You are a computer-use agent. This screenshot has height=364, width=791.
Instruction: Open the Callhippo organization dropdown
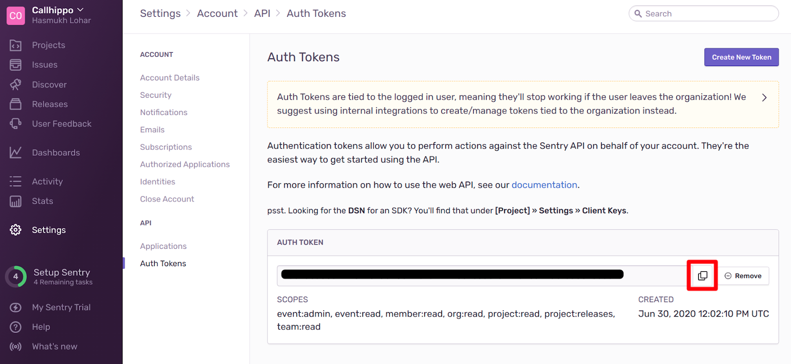(x=58, y=10)
